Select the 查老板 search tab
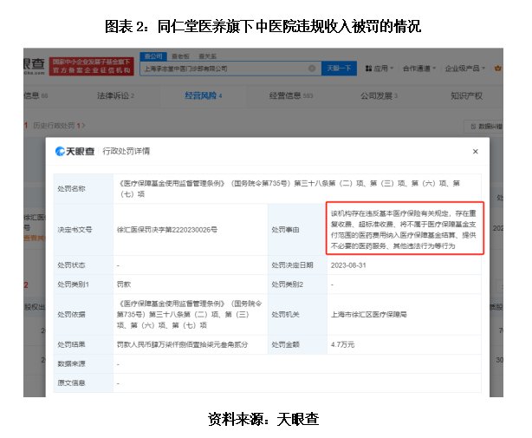 pyautogui.click(x=180, y=56)
